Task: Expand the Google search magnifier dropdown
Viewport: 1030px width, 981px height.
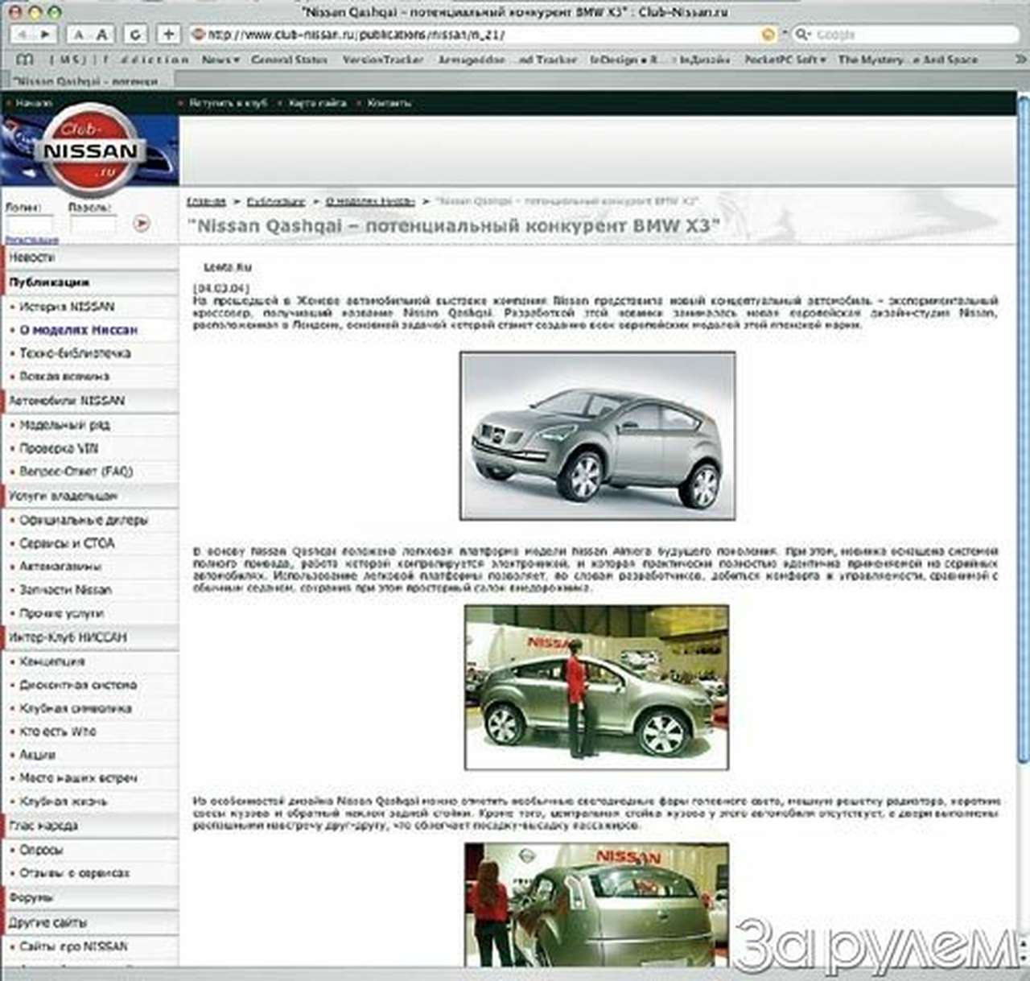Action: click(802, 35)
